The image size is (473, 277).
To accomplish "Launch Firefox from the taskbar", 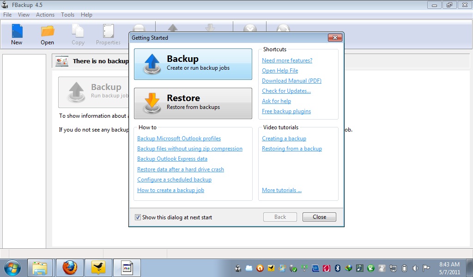I will click(70, 268).
